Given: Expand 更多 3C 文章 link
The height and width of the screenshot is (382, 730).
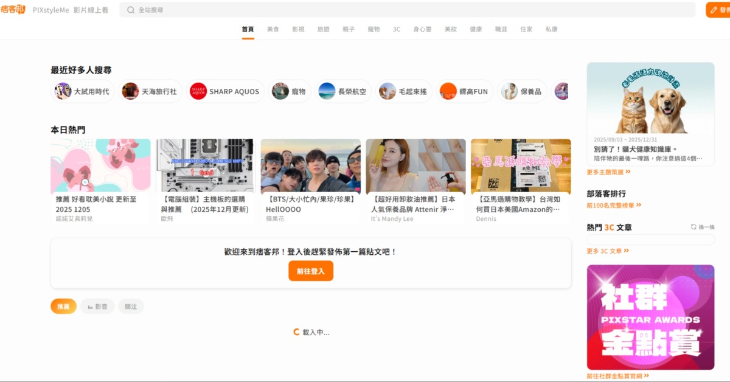Looking at the screenshot, I should pyautogui.click(x=626, y=251).
